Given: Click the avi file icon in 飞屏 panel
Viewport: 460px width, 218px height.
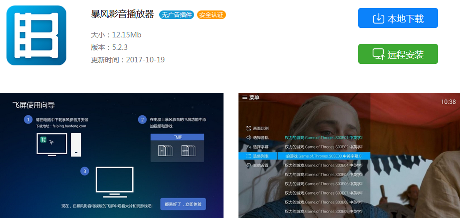Looking at the screenshot, I should [x=165, y=150].
